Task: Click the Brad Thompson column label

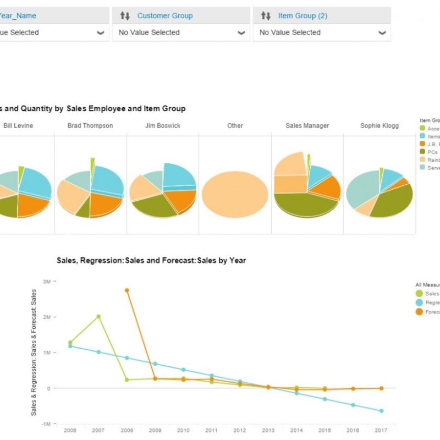Action: [90, 126]
